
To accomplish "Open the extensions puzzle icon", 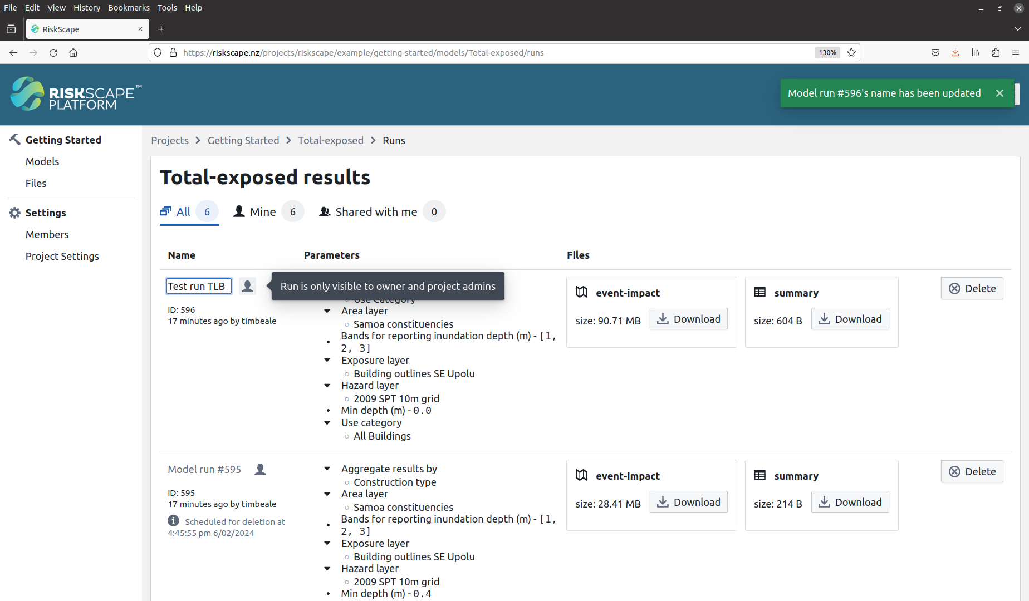I will point(996,52).
